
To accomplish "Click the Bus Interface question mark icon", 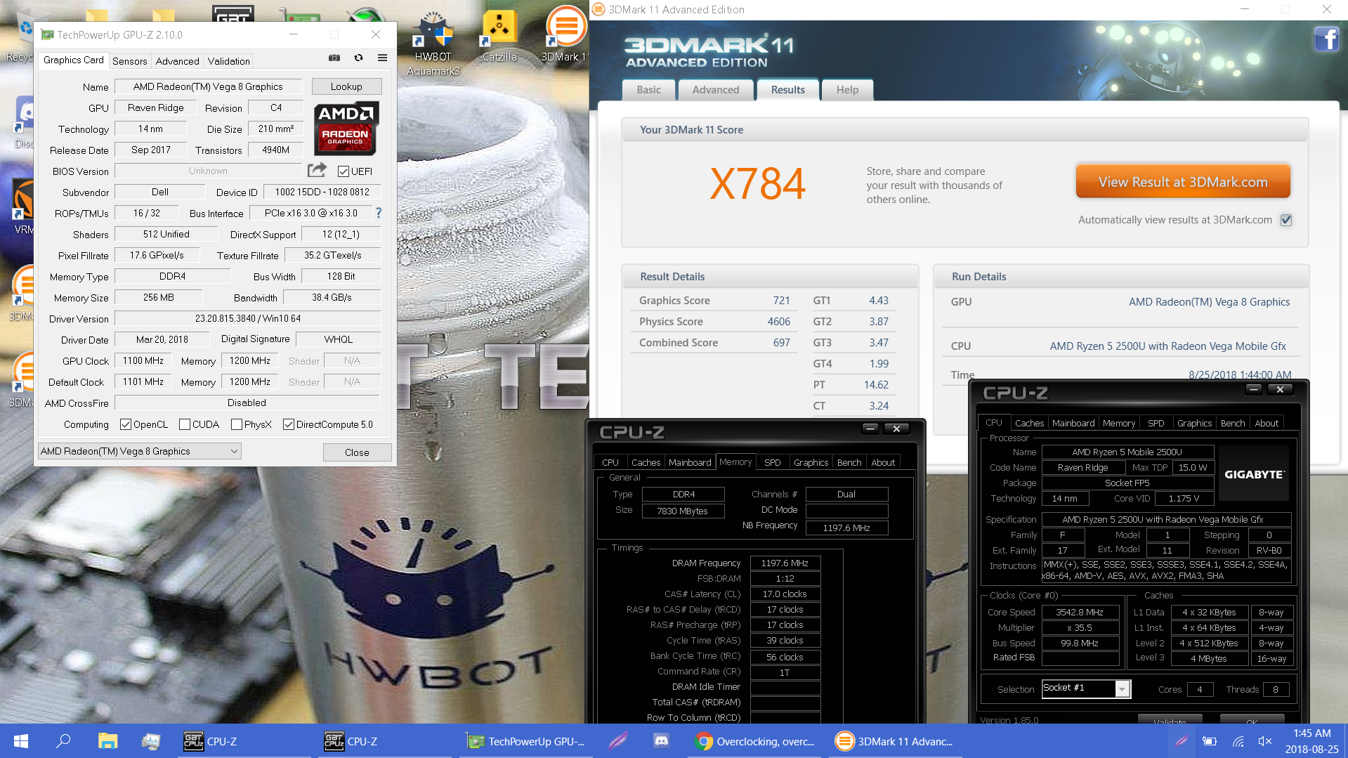I will [x=379, y=213].
